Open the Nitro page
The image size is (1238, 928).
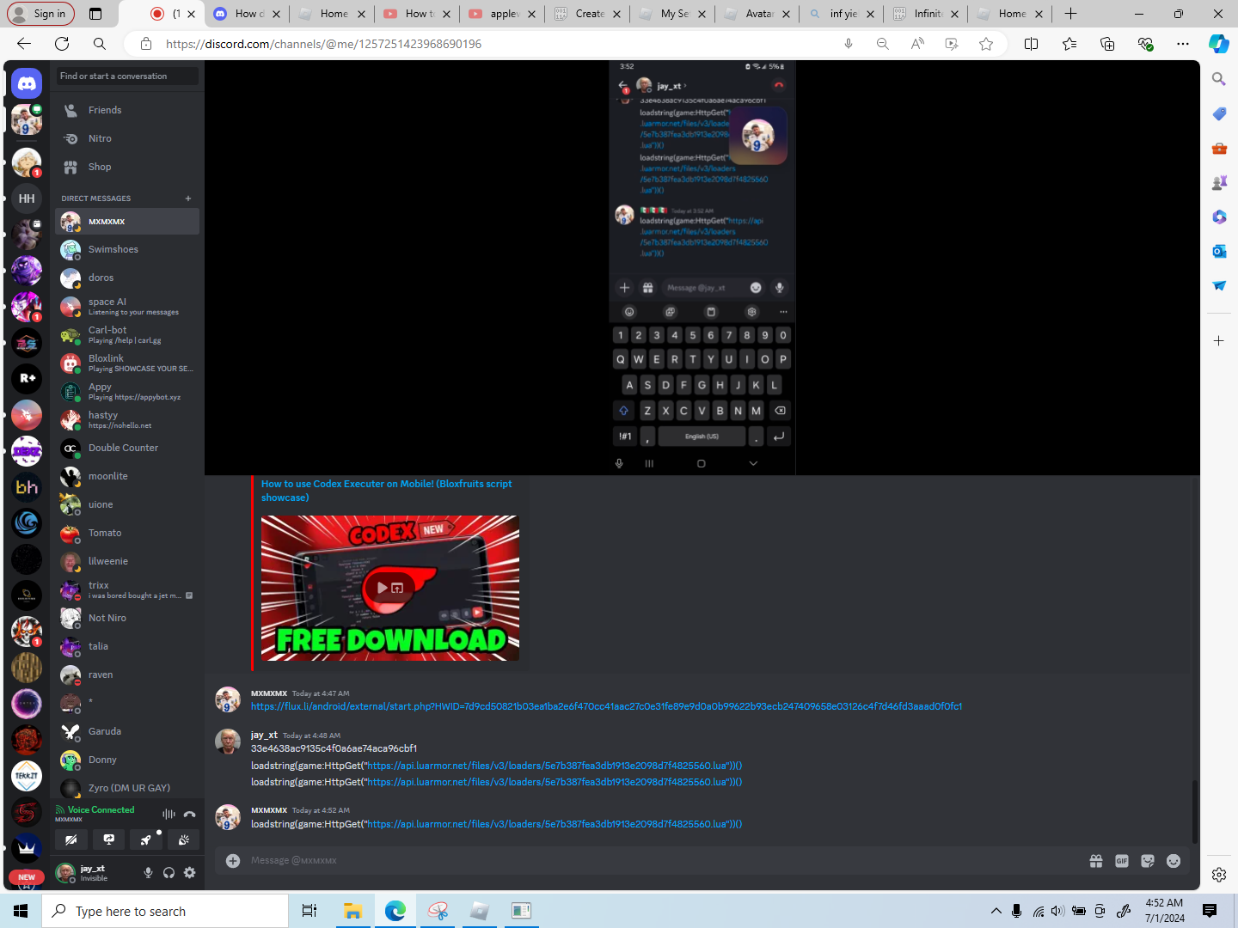[x=127, y=138]
